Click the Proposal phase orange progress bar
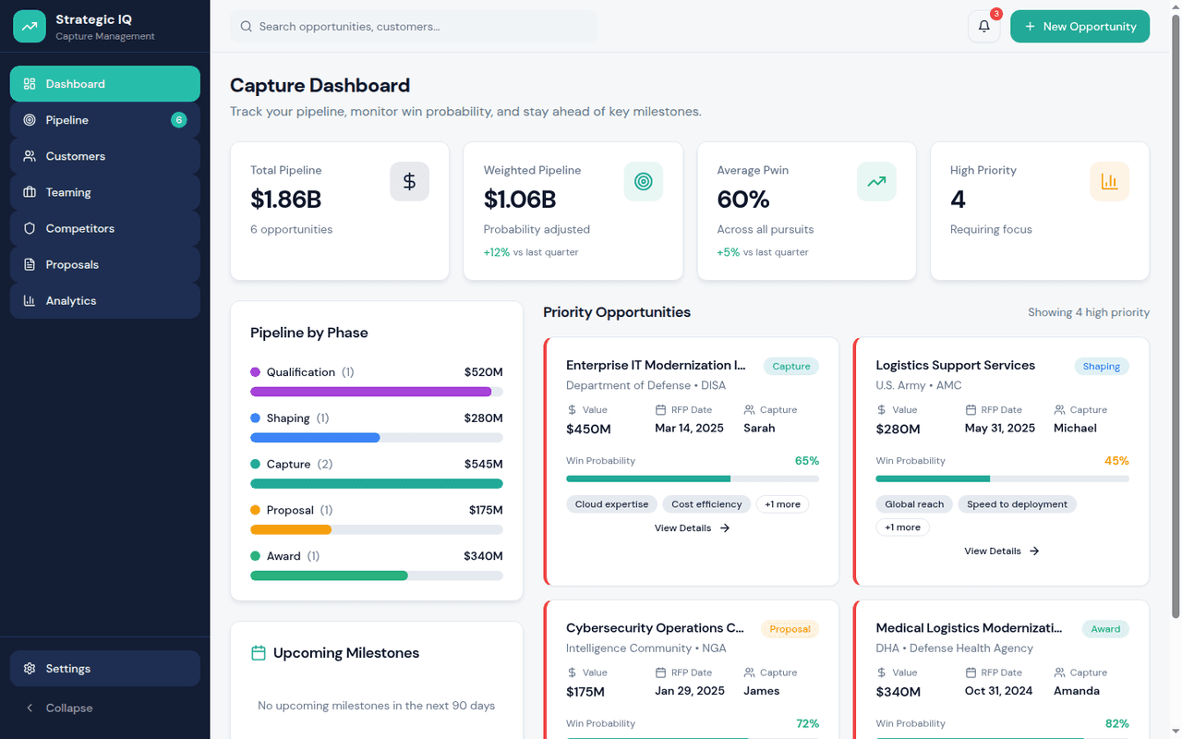The width and height of the screenshot is (1182, 739). (x=291, y=530)
